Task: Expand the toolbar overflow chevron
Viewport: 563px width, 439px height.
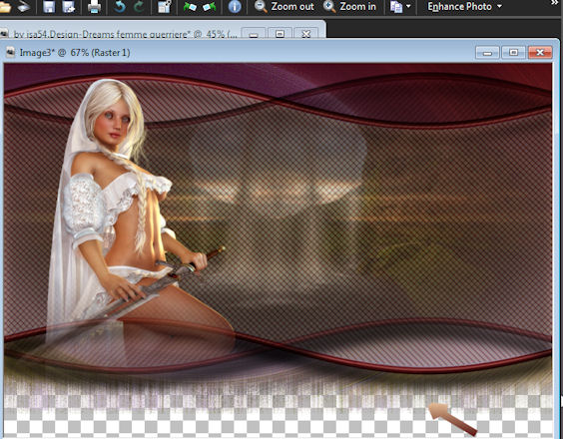Action: (555, 3)
